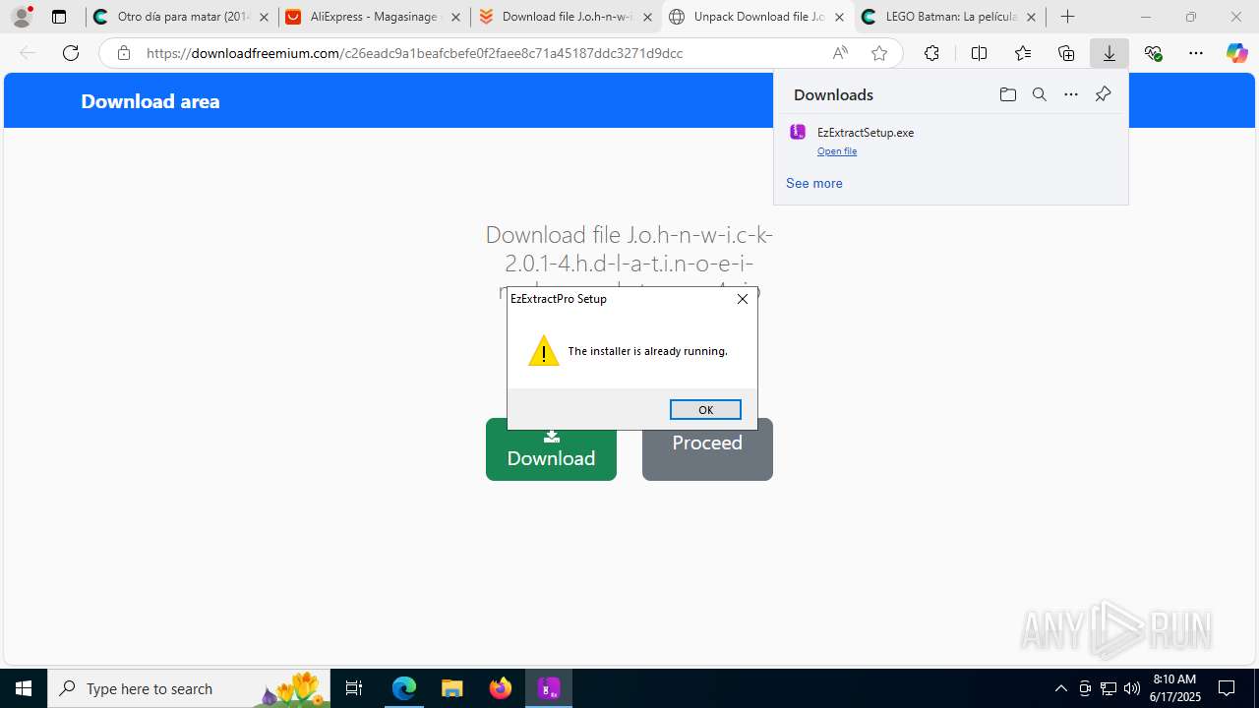Open file link under EzExtractSetup.exe
This screenshot has height=708, width=1259.
point(837,151)
